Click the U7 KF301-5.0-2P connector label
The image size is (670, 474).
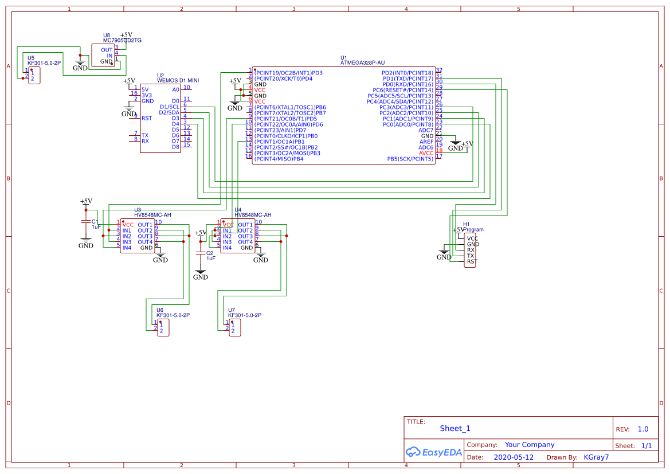point(245,315)
